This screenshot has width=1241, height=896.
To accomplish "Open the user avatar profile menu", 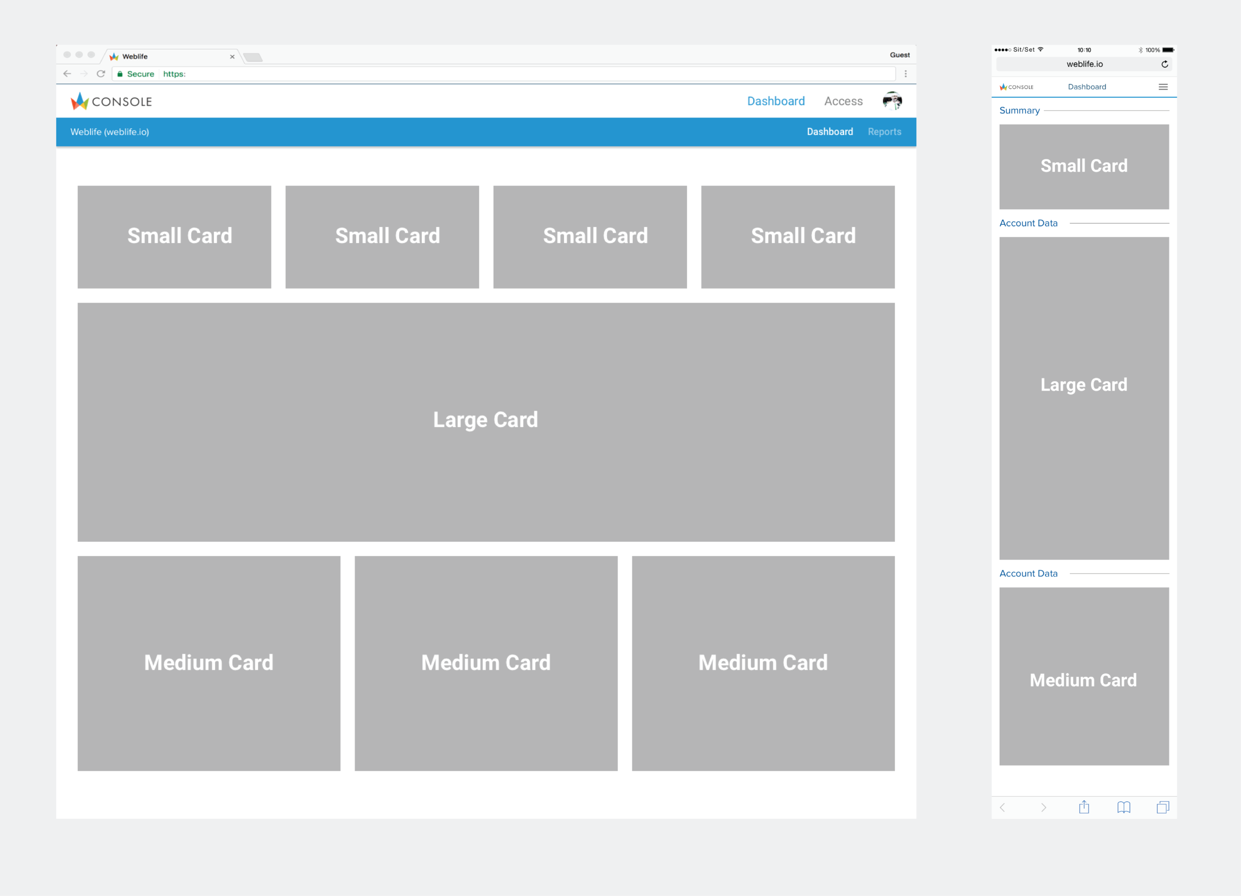I will [892, 101].
